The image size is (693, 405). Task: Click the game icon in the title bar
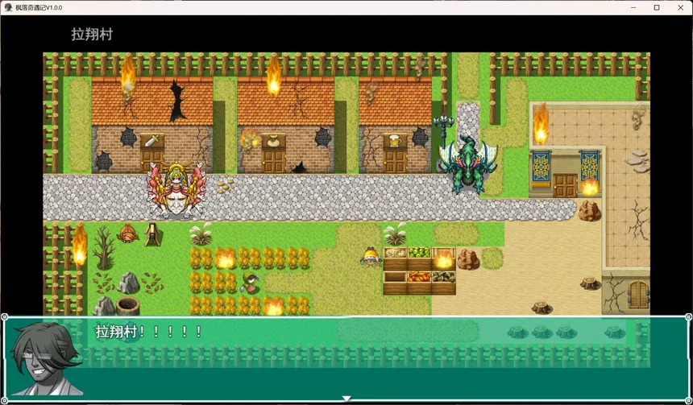click(8, 7)
